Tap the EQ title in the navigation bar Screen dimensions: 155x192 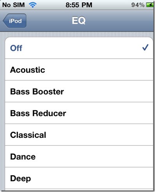[79, 21]
